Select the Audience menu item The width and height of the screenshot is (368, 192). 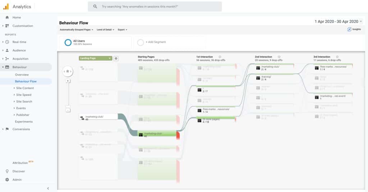pyautogui.click(x=19, y=50)
